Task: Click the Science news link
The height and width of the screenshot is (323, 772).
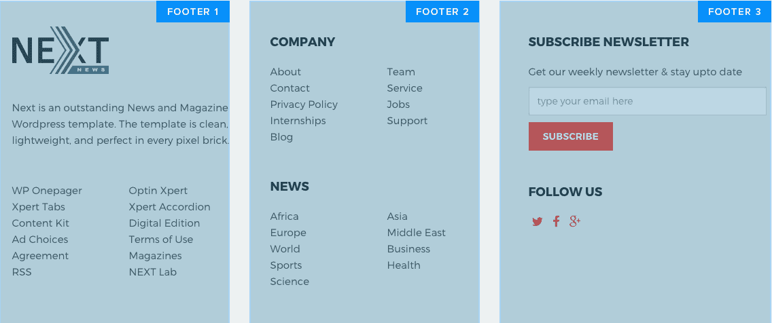Action: (289, 282)
